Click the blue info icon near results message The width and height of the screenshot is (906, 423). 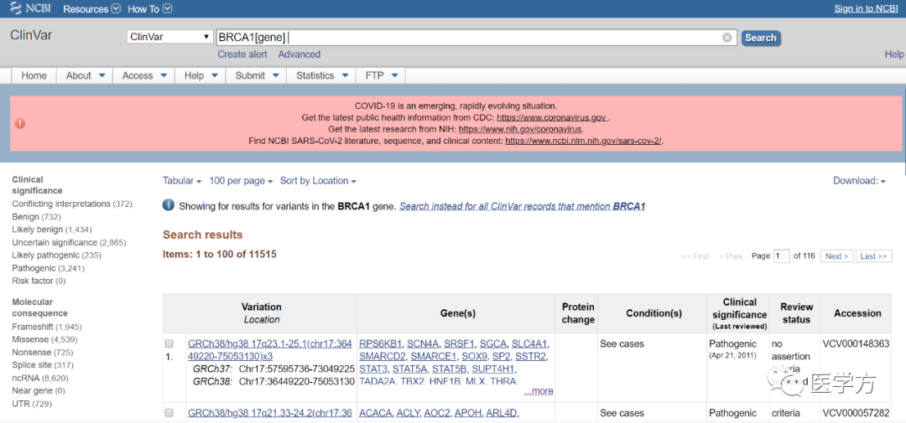[168, 205]
